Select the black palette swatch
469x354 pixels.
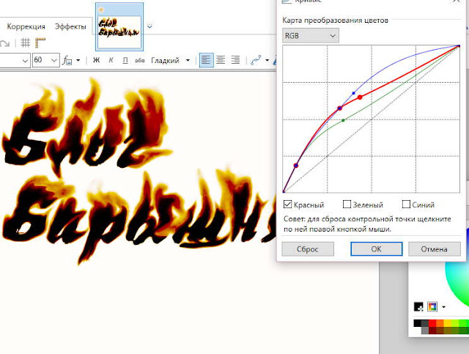[417, 323]
